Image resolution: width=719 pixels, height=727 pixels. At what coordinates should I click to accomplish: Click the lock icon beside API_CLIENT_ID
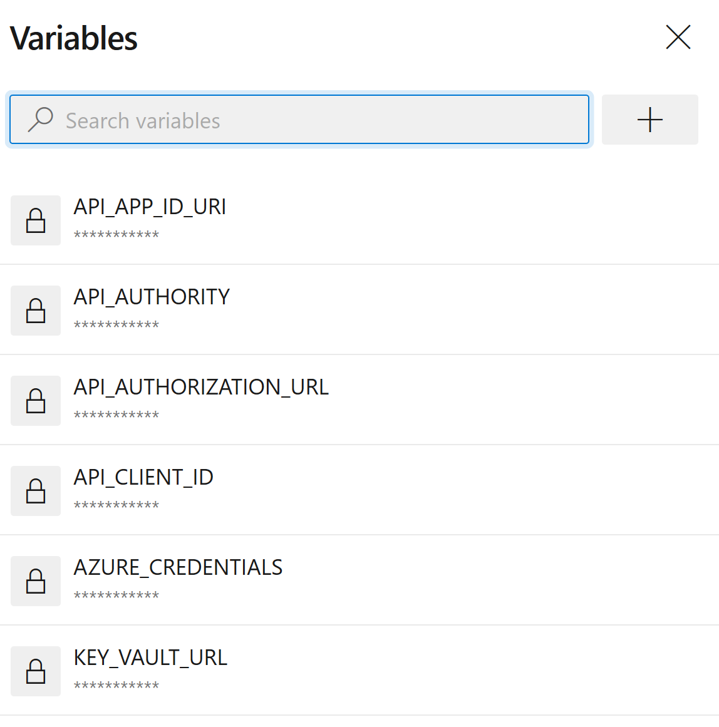coord(36,491)
